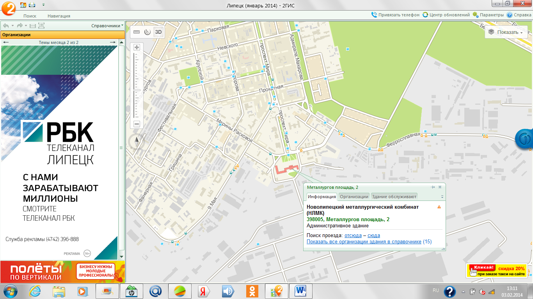Open Параметры settings
Screen dimensions: 533x299
click(488, 15)
